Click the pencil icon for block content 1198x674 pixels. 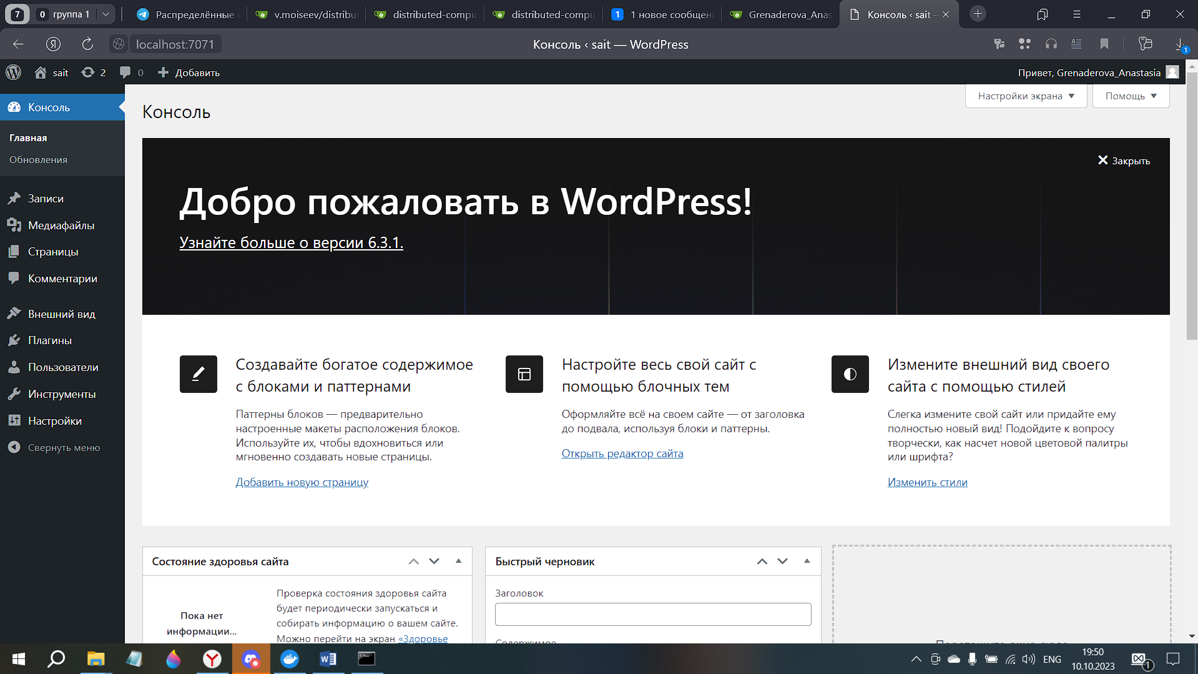[198, 374]
